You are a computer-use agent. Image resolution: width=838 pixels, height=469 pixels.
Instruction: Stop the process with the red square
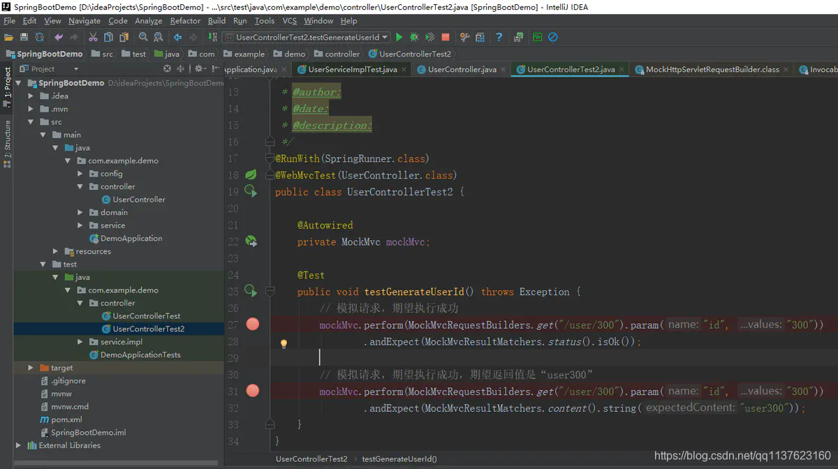click(x=446, y=37)
